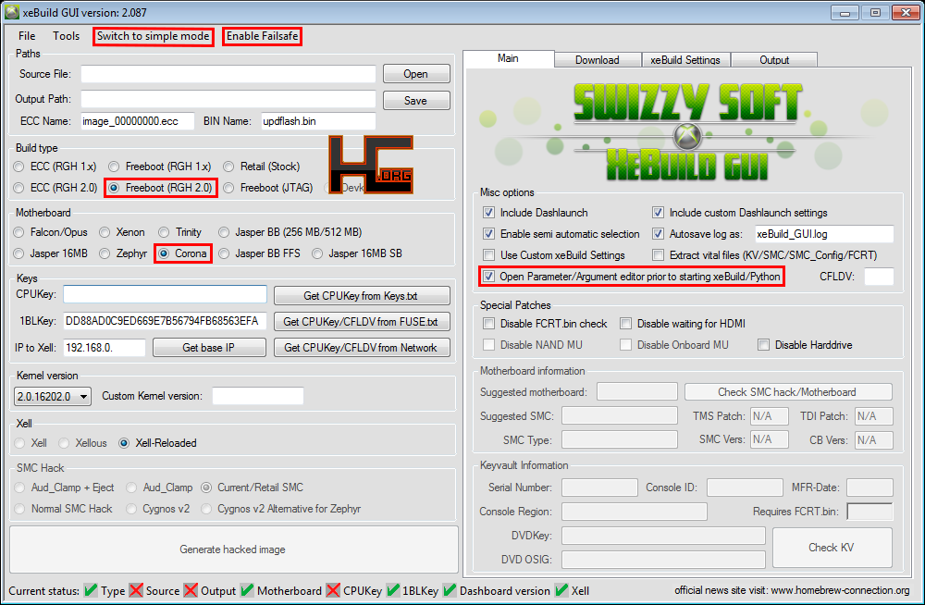Click the CPUKey status red X icon

pyautogui.click(x=333, y=590)
